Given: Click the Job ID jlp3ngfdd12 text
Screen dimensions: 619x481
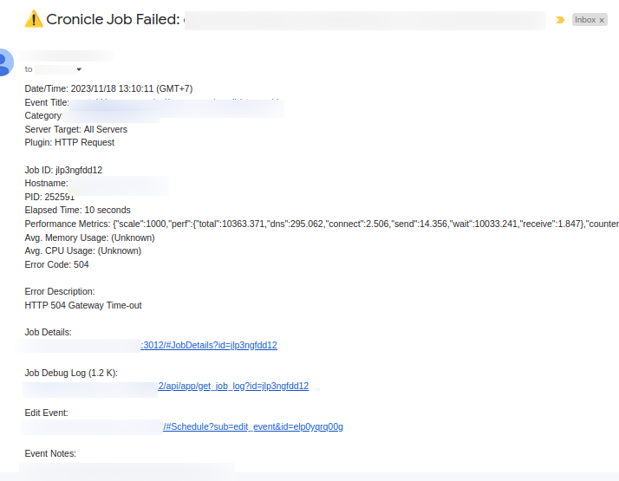Looking at the screenshot, I should [x=63, y=170].
